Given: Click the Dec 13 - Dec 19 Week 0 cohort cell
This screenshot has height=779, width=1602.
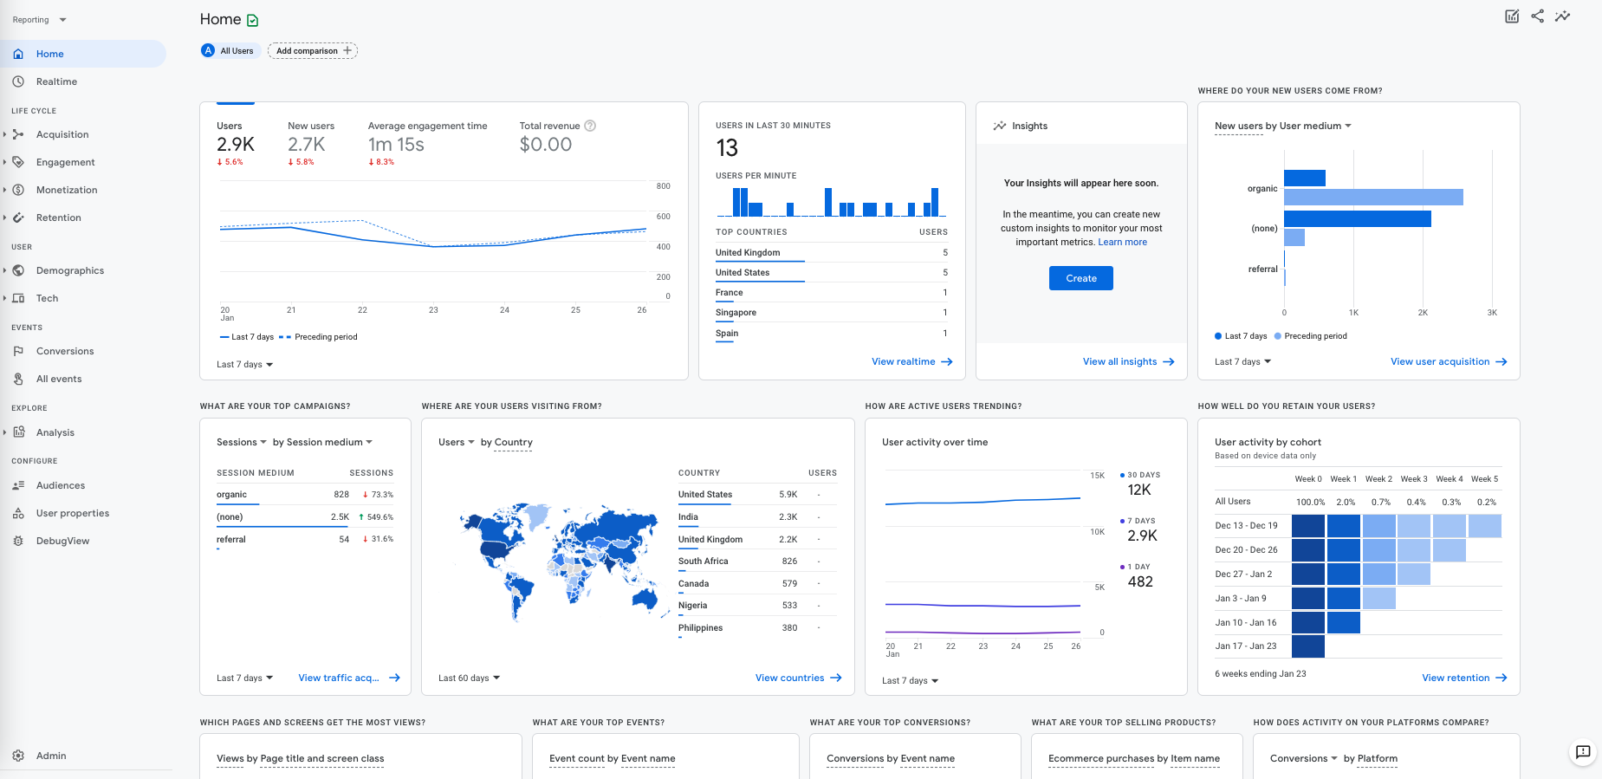Looking at the screenshot, I should click(x=1307, y=526).
